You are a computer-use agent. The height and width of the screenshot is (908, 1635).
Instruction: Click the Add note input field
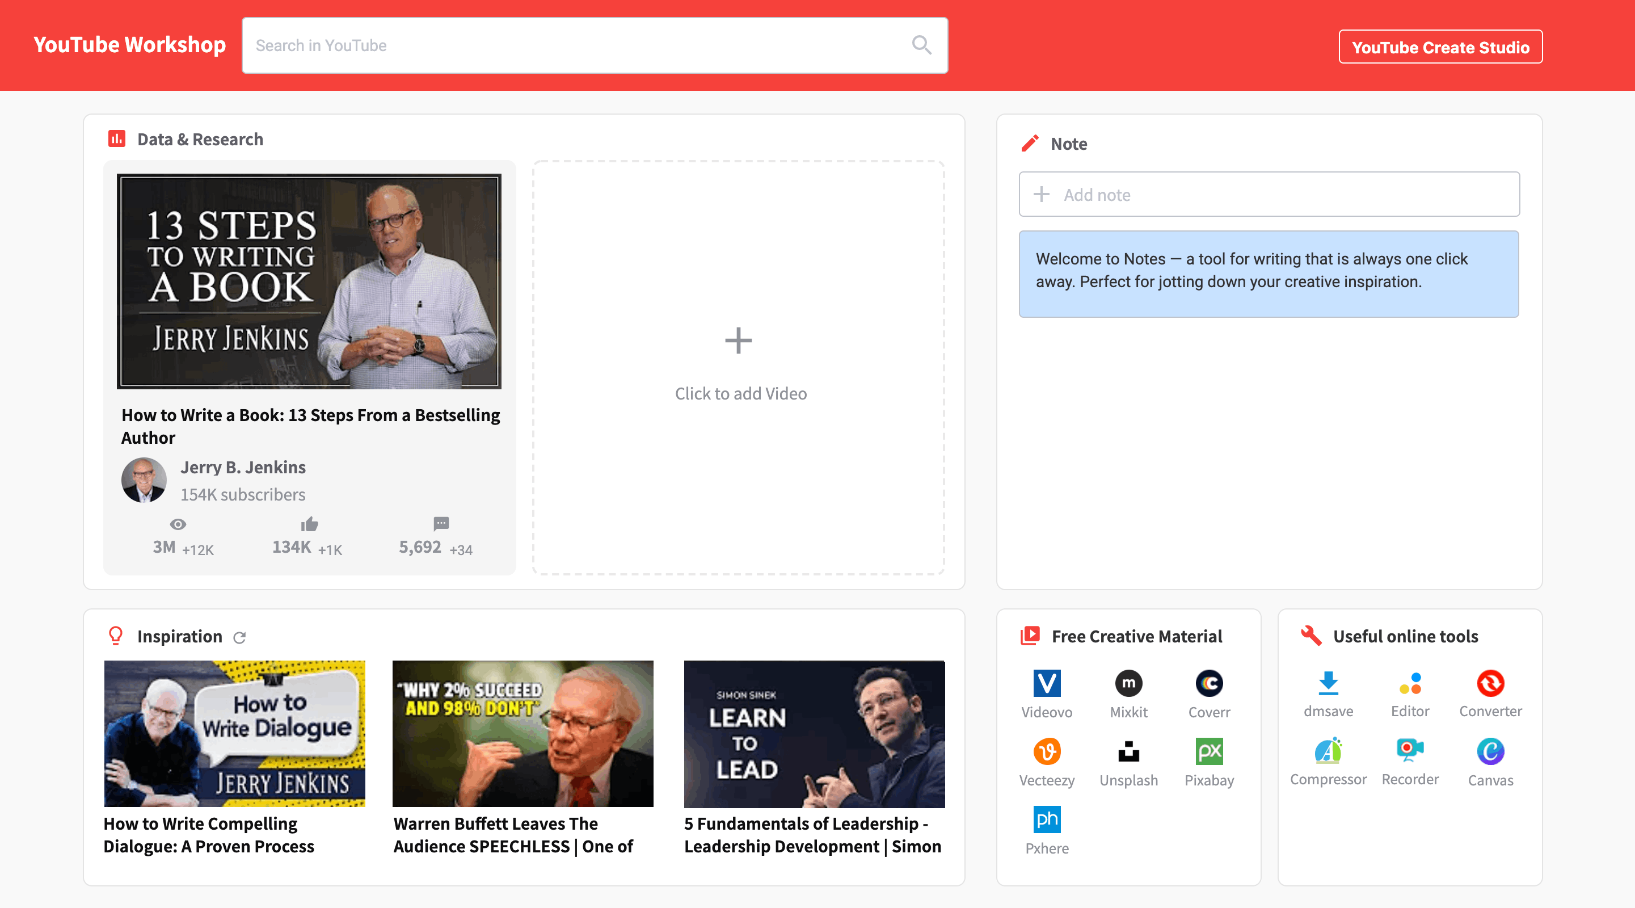pyautogui.click(x=1269, y=194)
